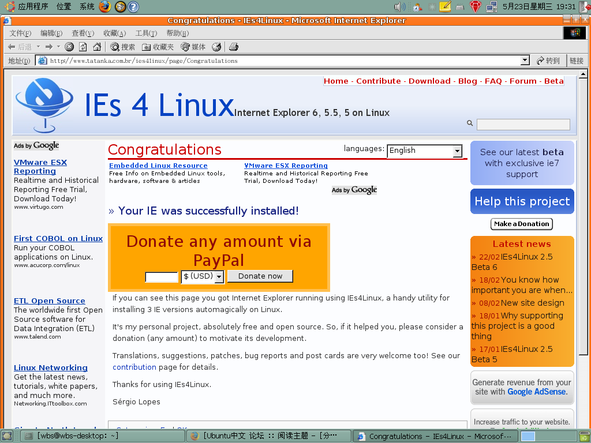Click the date and time clock in panel
The image size is (591, 443).
[x=540, y=6]
